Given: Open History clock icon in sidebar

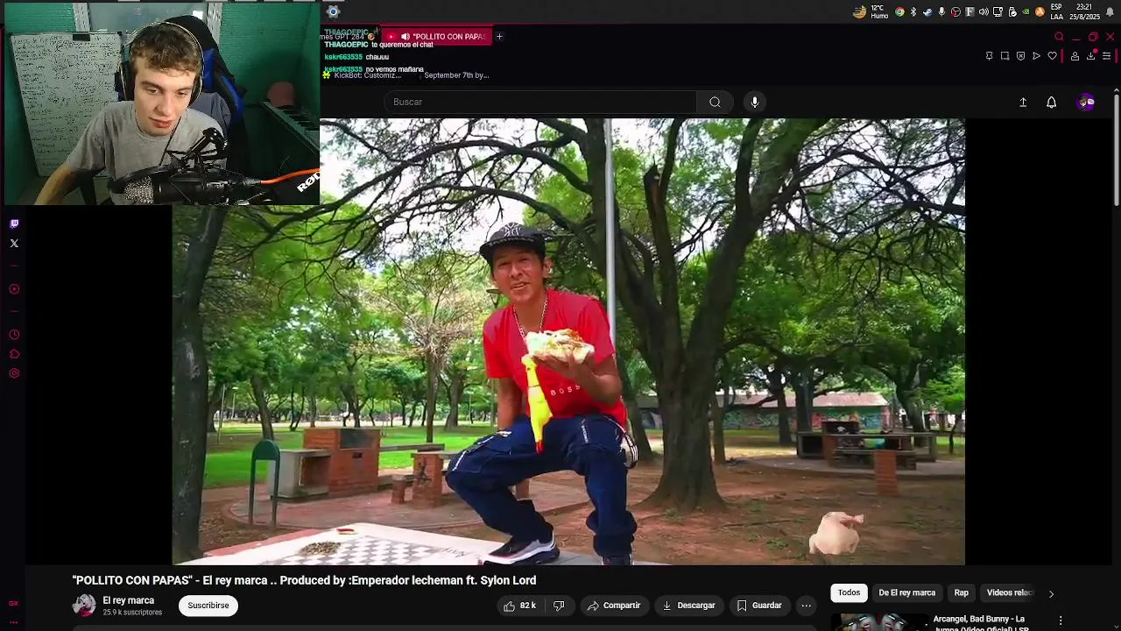Looking at the screenshot, I should [x=14, y=335].
